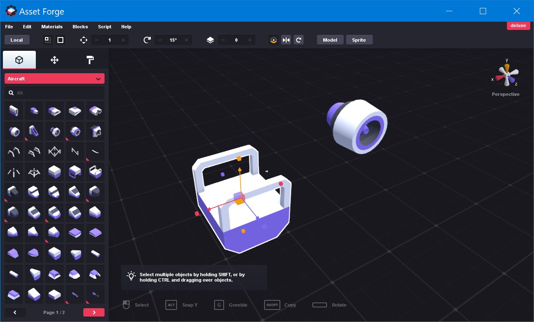Toggle the hollow square outline icon
Screen dimensions: 534x322
pos(60,40)
